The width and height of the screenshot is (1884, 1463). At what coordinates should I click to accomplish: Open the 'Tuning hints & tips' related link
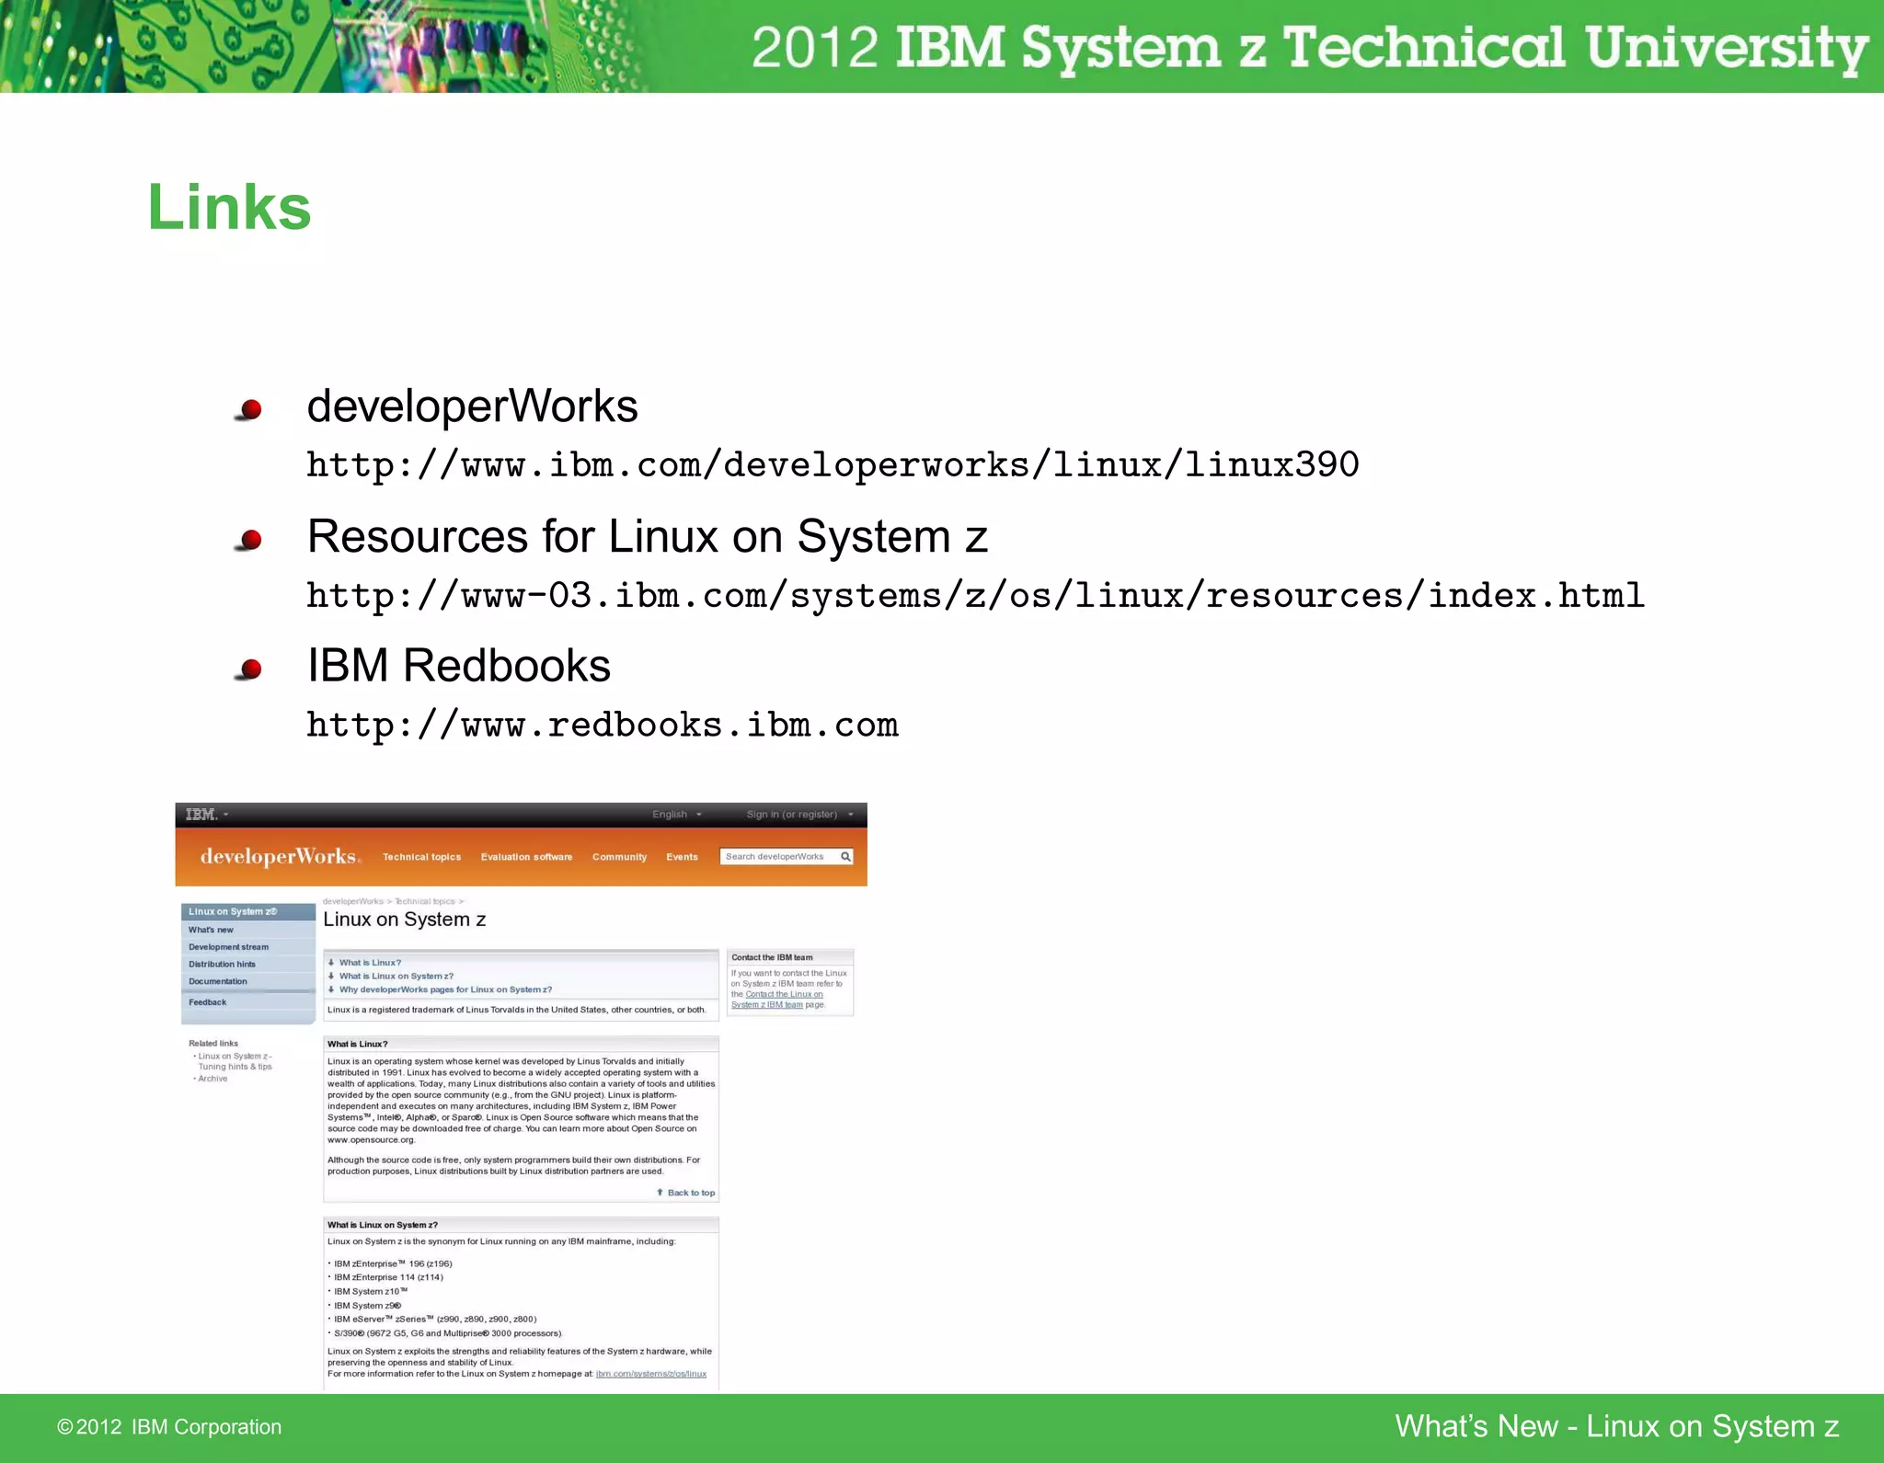coord(235,1061)
